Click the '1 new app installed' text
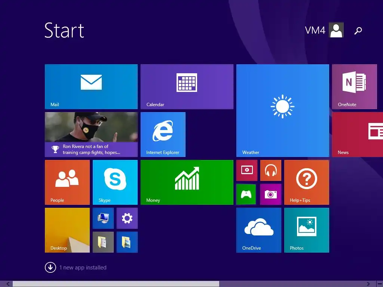This screenshot has height=287, width=383. point(83,268)
